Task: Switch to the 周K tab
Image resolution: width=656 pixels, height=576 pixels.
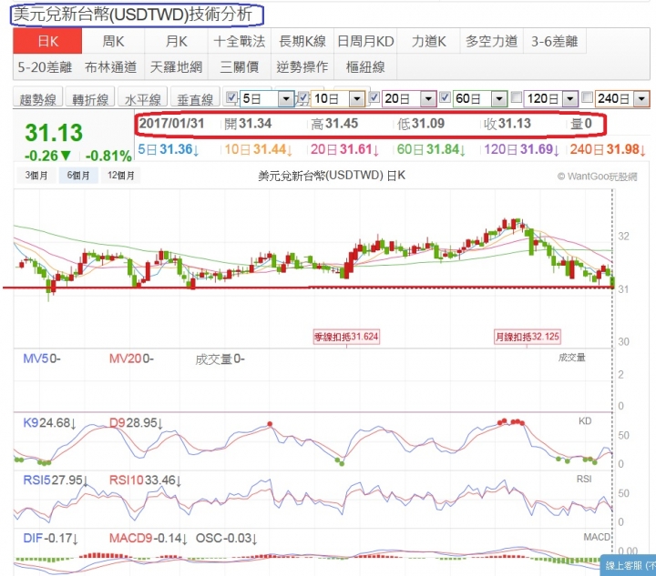Action: pyautogui.click(x=113, y=41)
